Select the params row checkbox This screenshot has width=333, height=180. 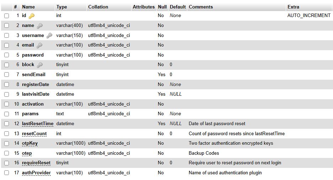coord(6,114)
